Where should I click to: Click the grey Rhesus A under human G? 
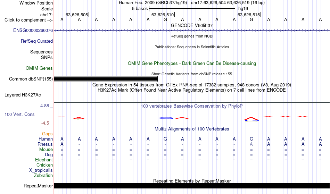[251, 144]
